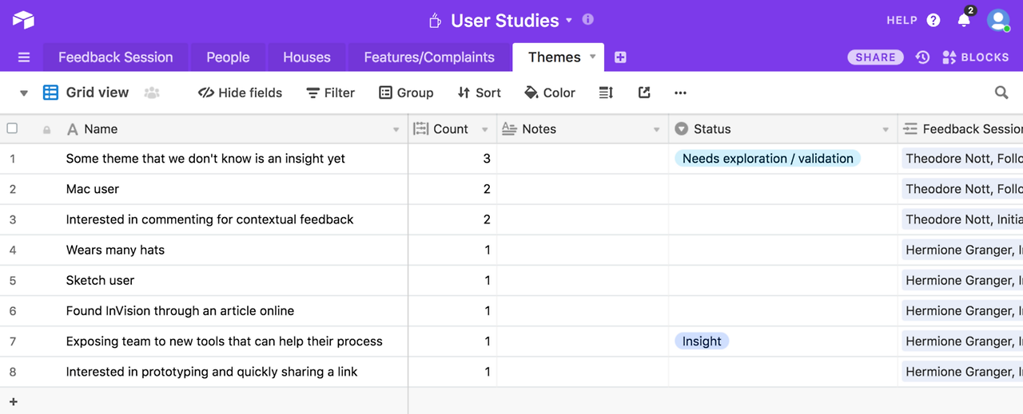1023x414 pixels.
Task: Open the Blocks panel
Action: click(975, 57)
